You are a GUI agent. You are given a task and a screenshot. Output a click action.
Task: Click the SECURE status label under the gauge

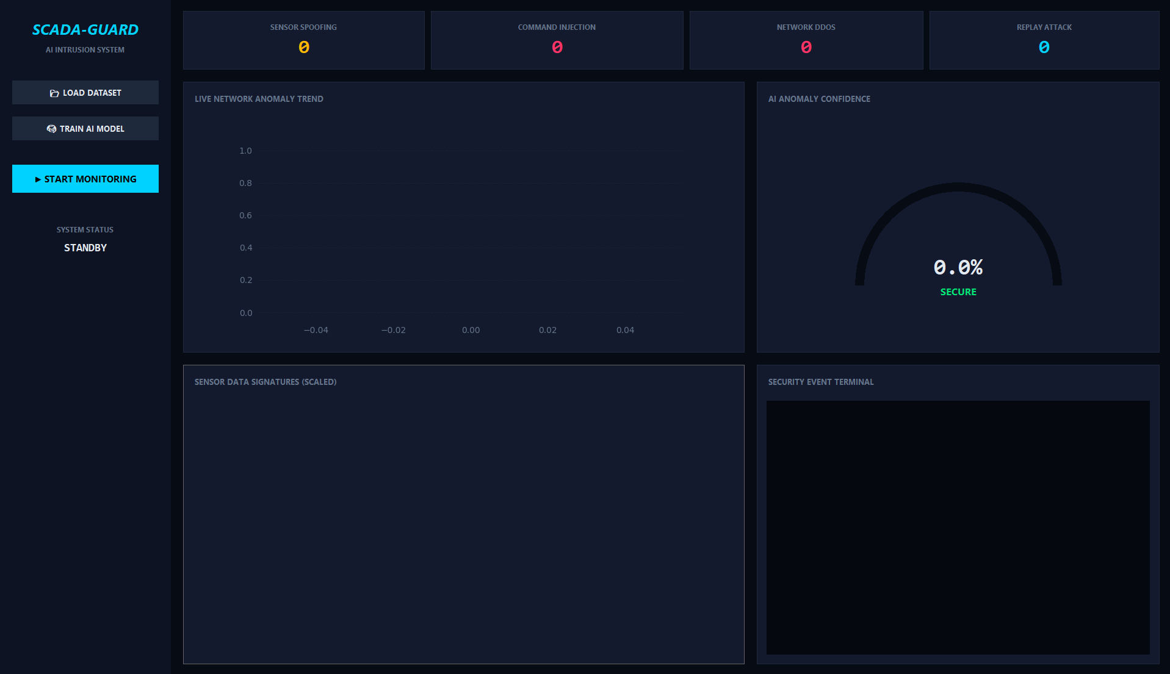958,292
